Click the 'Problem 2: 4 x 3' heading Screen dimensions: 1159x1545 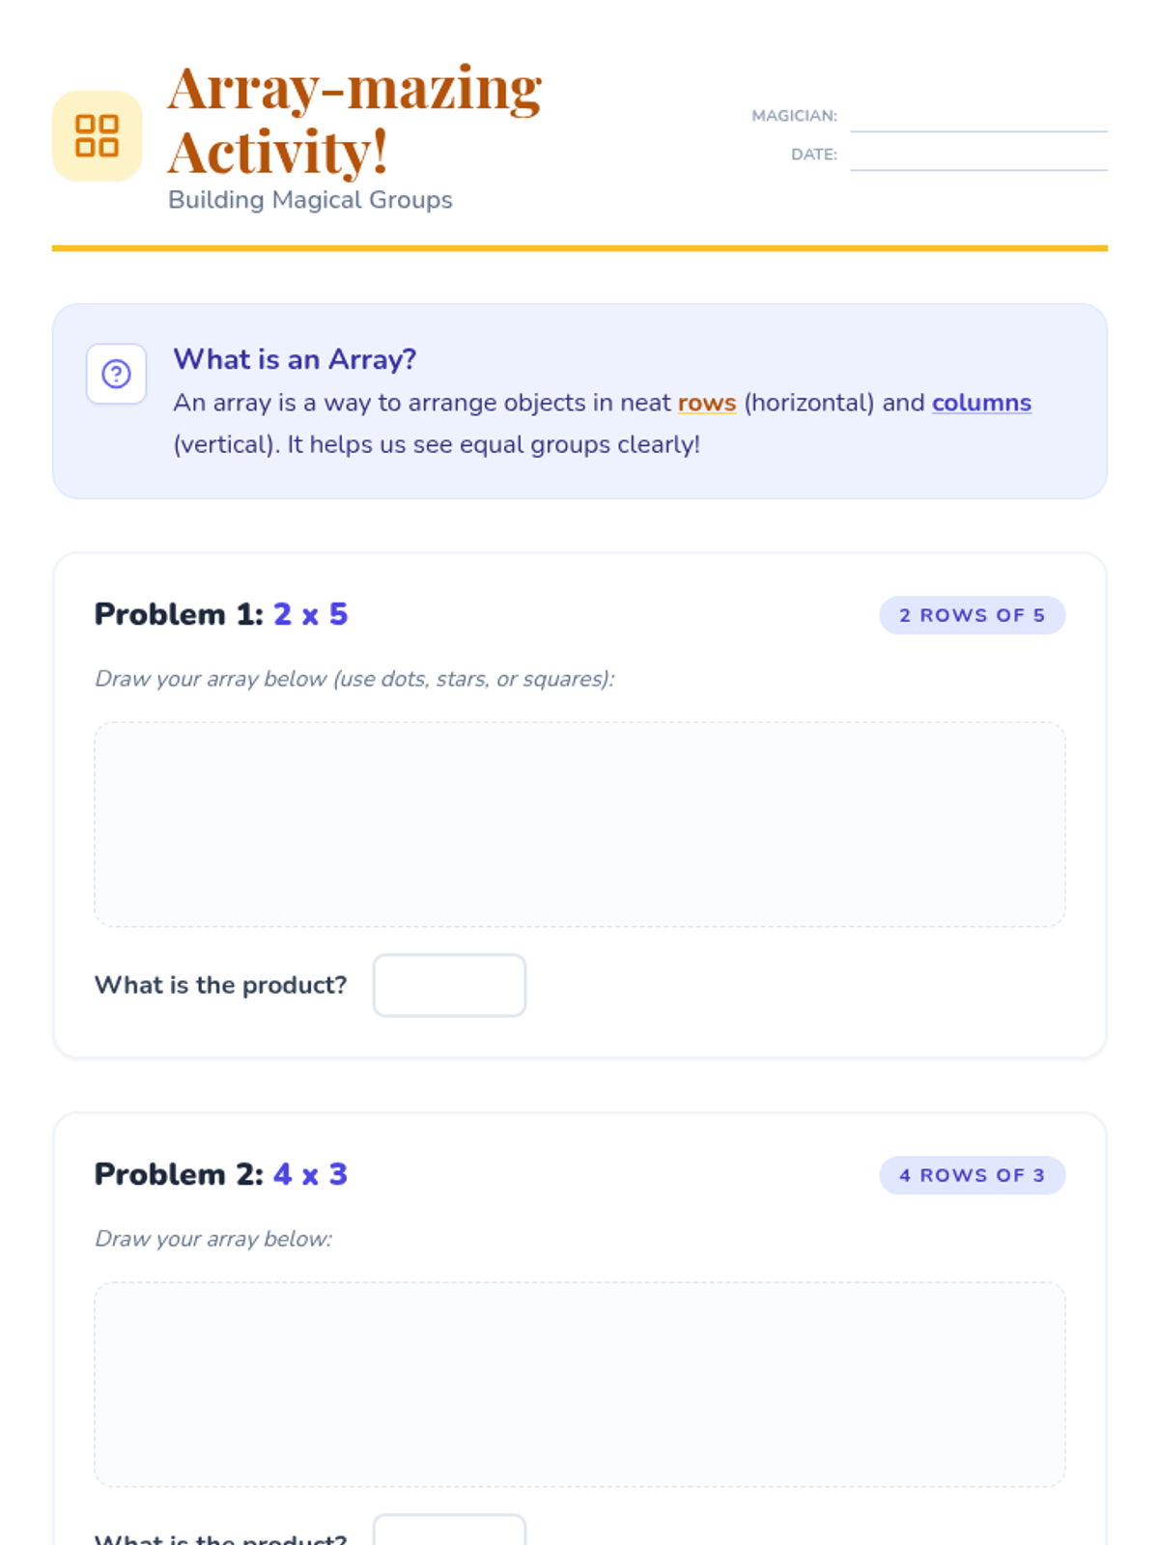click(x=221, y=1174)
